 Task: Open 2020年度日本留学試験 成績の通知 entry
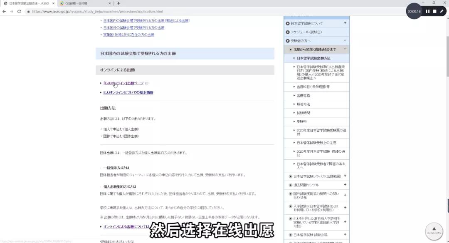pyautogui.click(x=321, y=153)
